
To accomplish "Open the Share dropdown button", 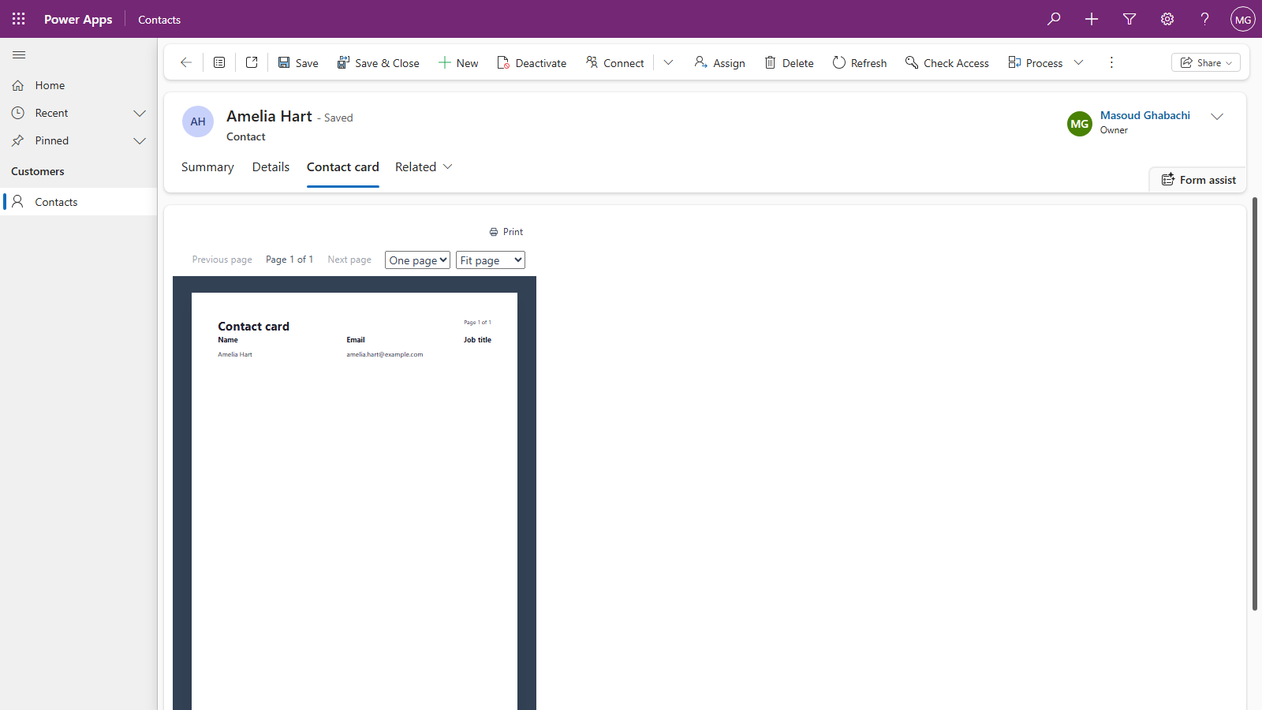I will click(1206, 62).
